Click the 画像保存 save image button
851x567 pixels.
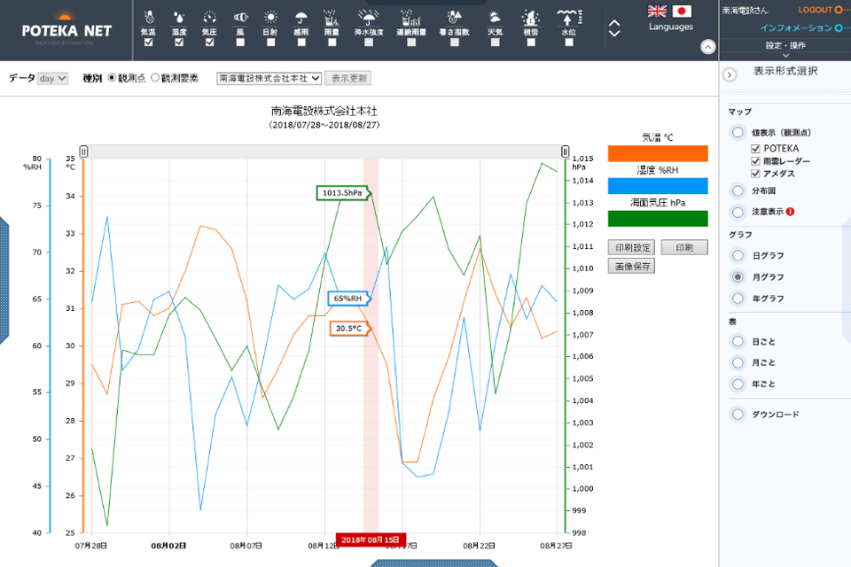(632, 266)
